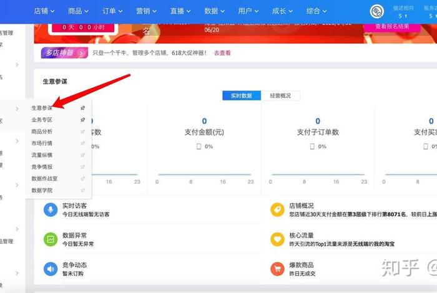Switch to the 经营概况 tab
437x293 pixels.
[x=280, y=96]
